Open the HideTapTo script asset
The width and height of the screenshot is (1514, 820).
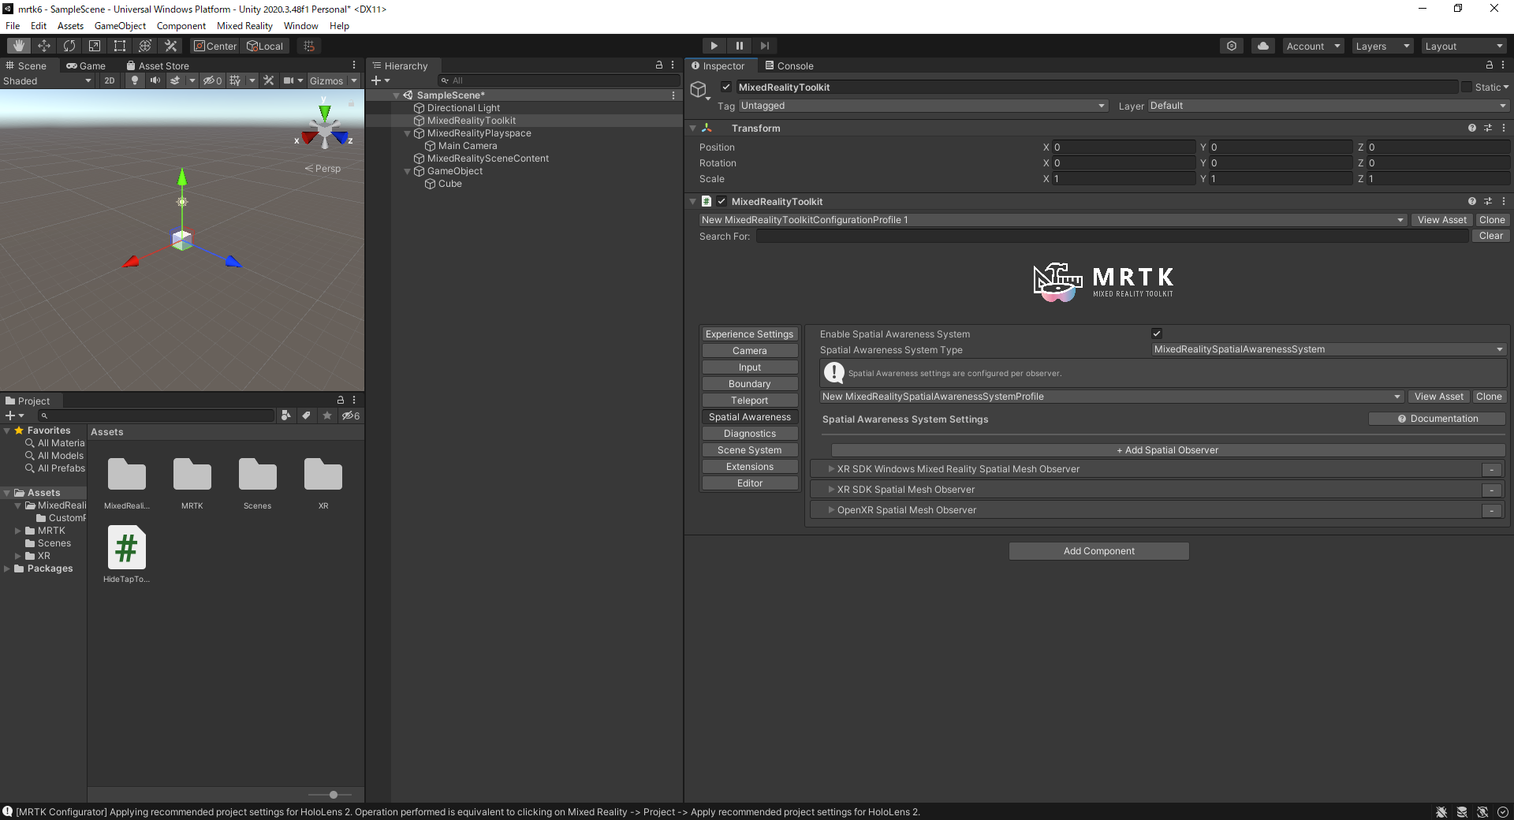pos(126,555)
